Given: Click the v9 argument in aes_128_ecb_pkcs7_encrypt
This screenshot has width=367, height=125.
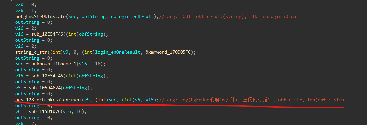Looking at the screenshot, I should tap(87, 100).
